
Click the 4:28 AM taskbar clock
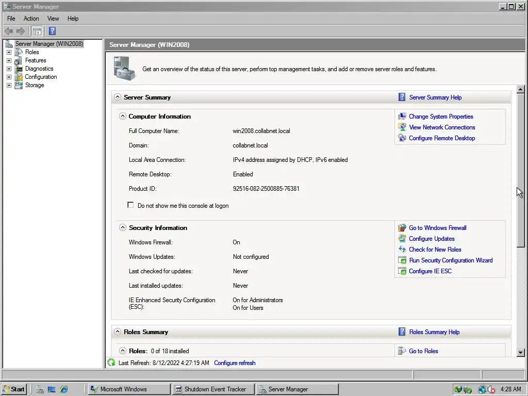coord(510,389)
